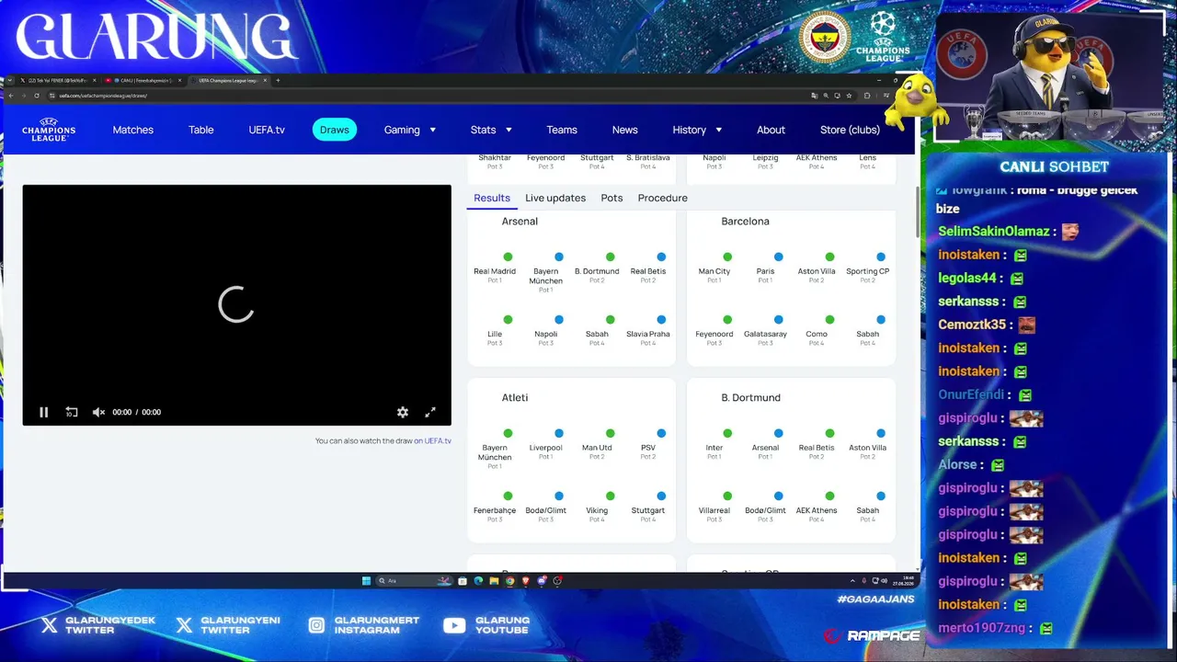Open the Store (clubs) link
The width and height of the screenshot is (1177, 662).
coord(851,130)
